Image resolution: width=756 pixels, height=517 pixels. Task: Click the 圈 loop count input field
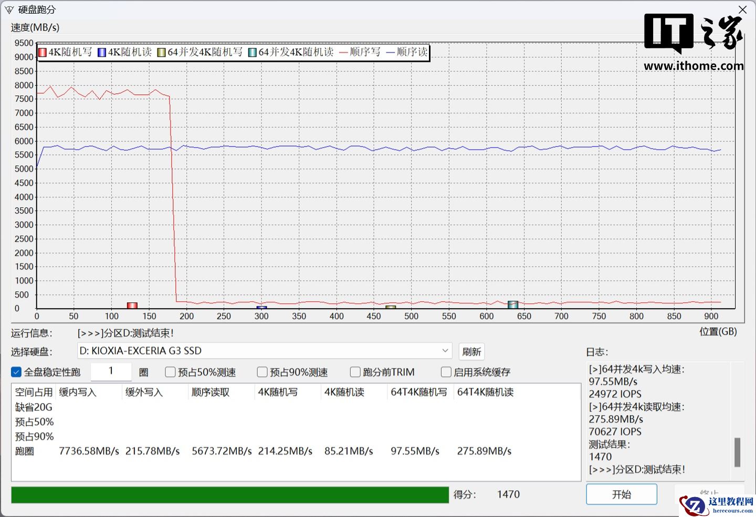[x=111, y=372]
